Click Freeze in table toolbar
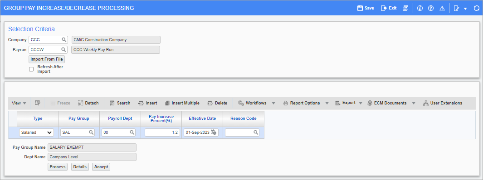This screenshot has width=483, height=180. point(60,103)
